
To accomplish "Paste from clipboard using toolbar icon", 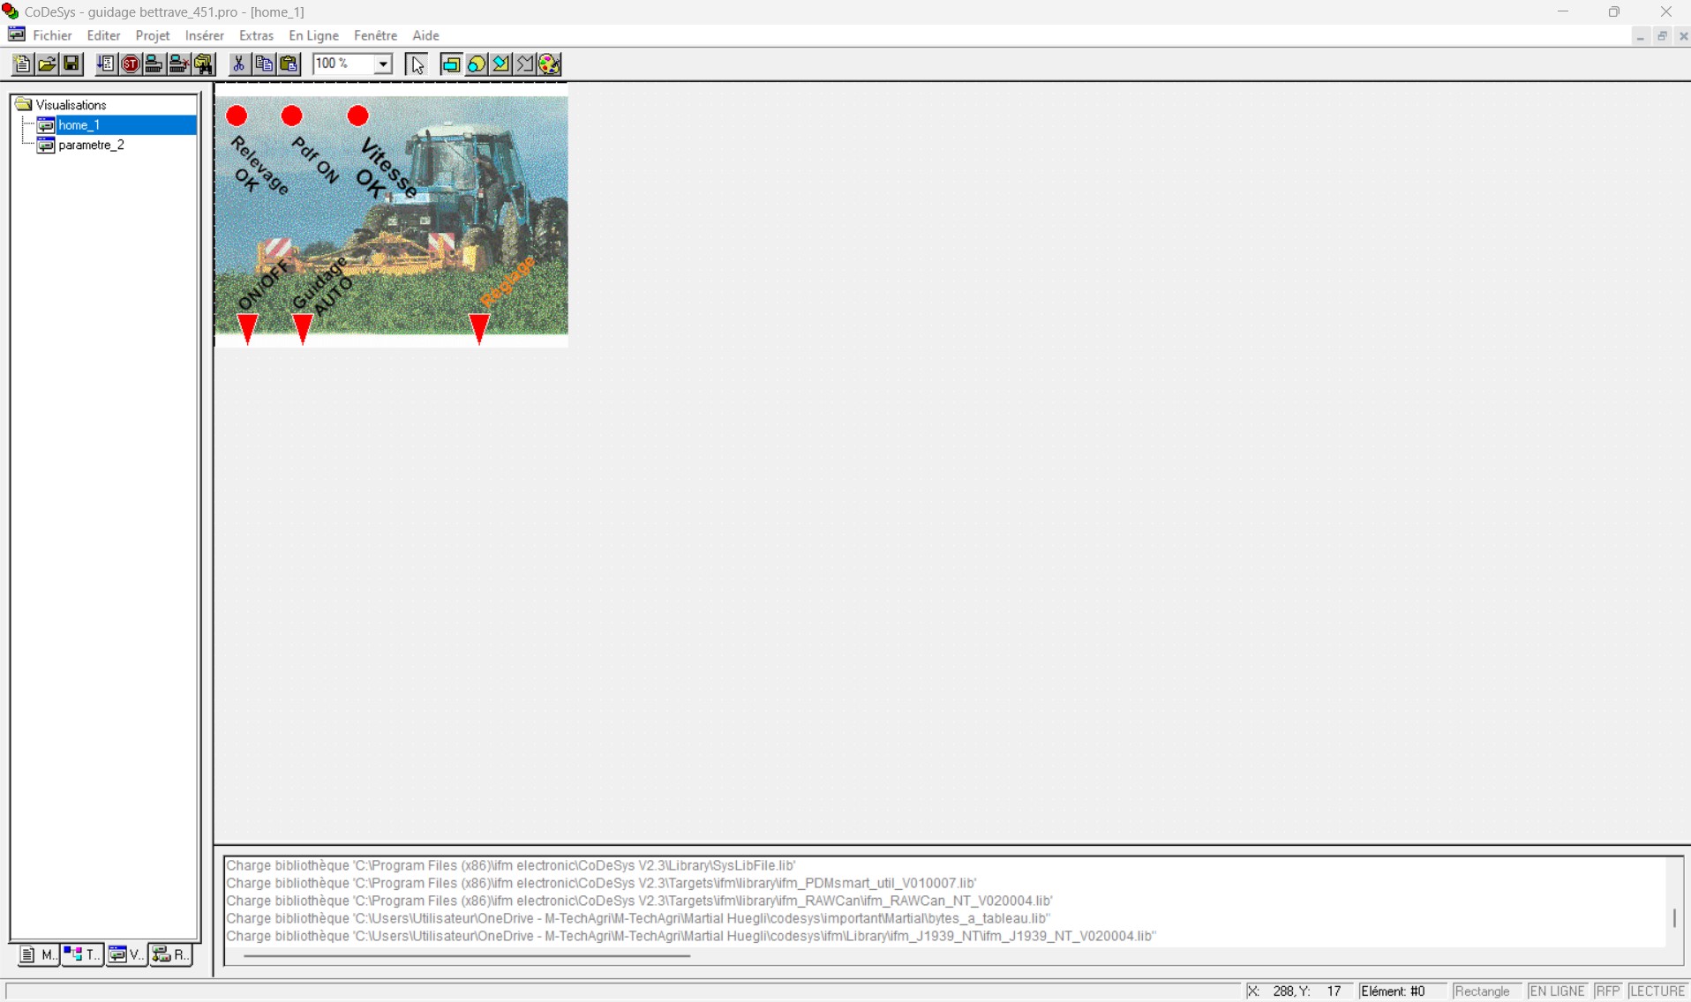I will (x=289, y=64).
